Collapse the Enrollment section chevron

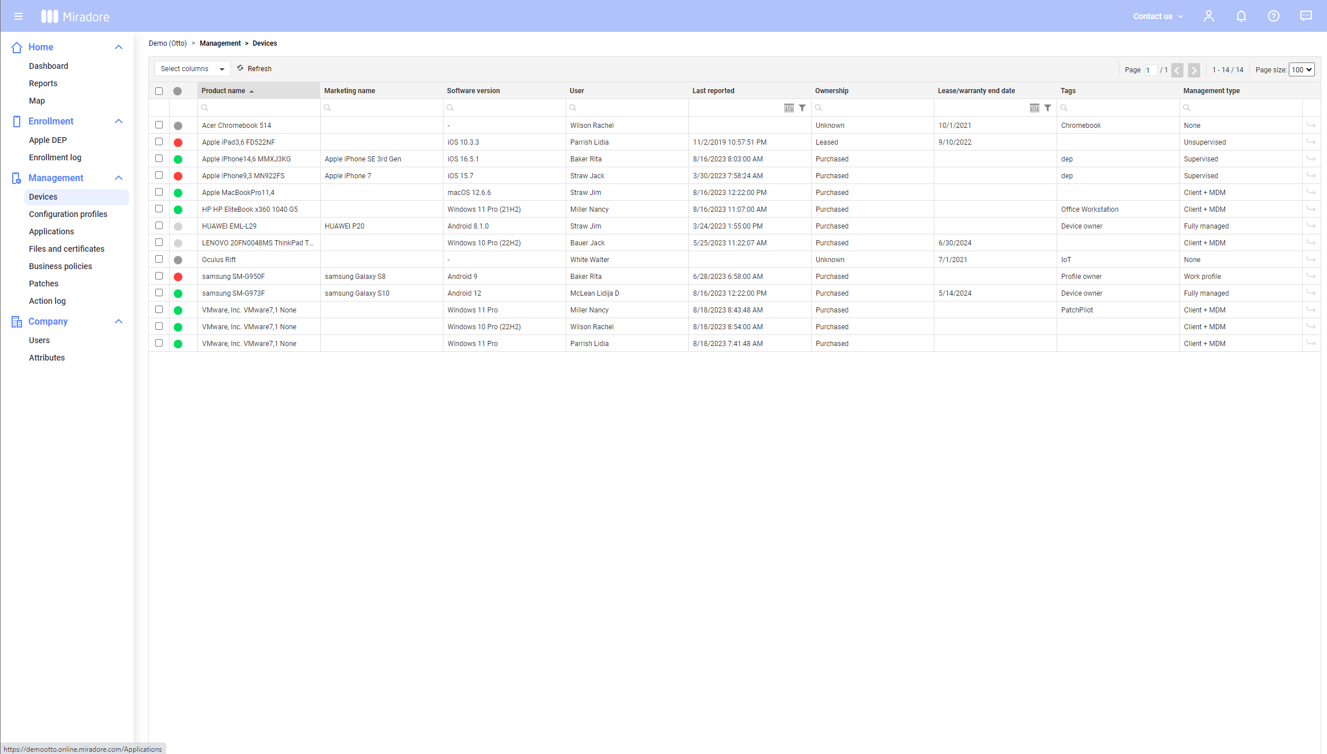click(x=119, y=122)
